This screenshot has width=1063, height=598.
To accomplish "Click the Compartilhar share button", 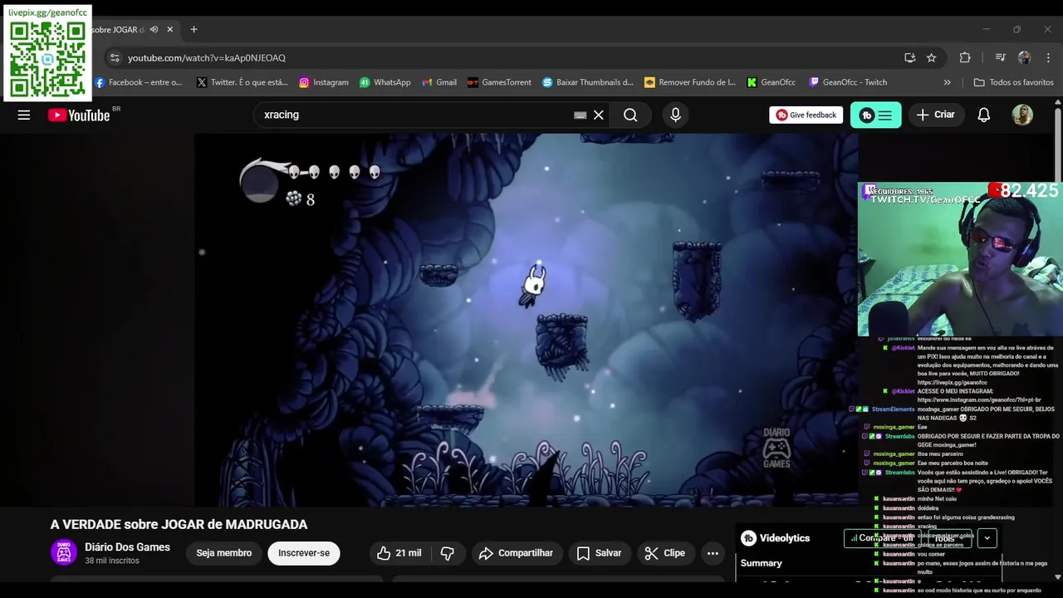I will point(517,553).
